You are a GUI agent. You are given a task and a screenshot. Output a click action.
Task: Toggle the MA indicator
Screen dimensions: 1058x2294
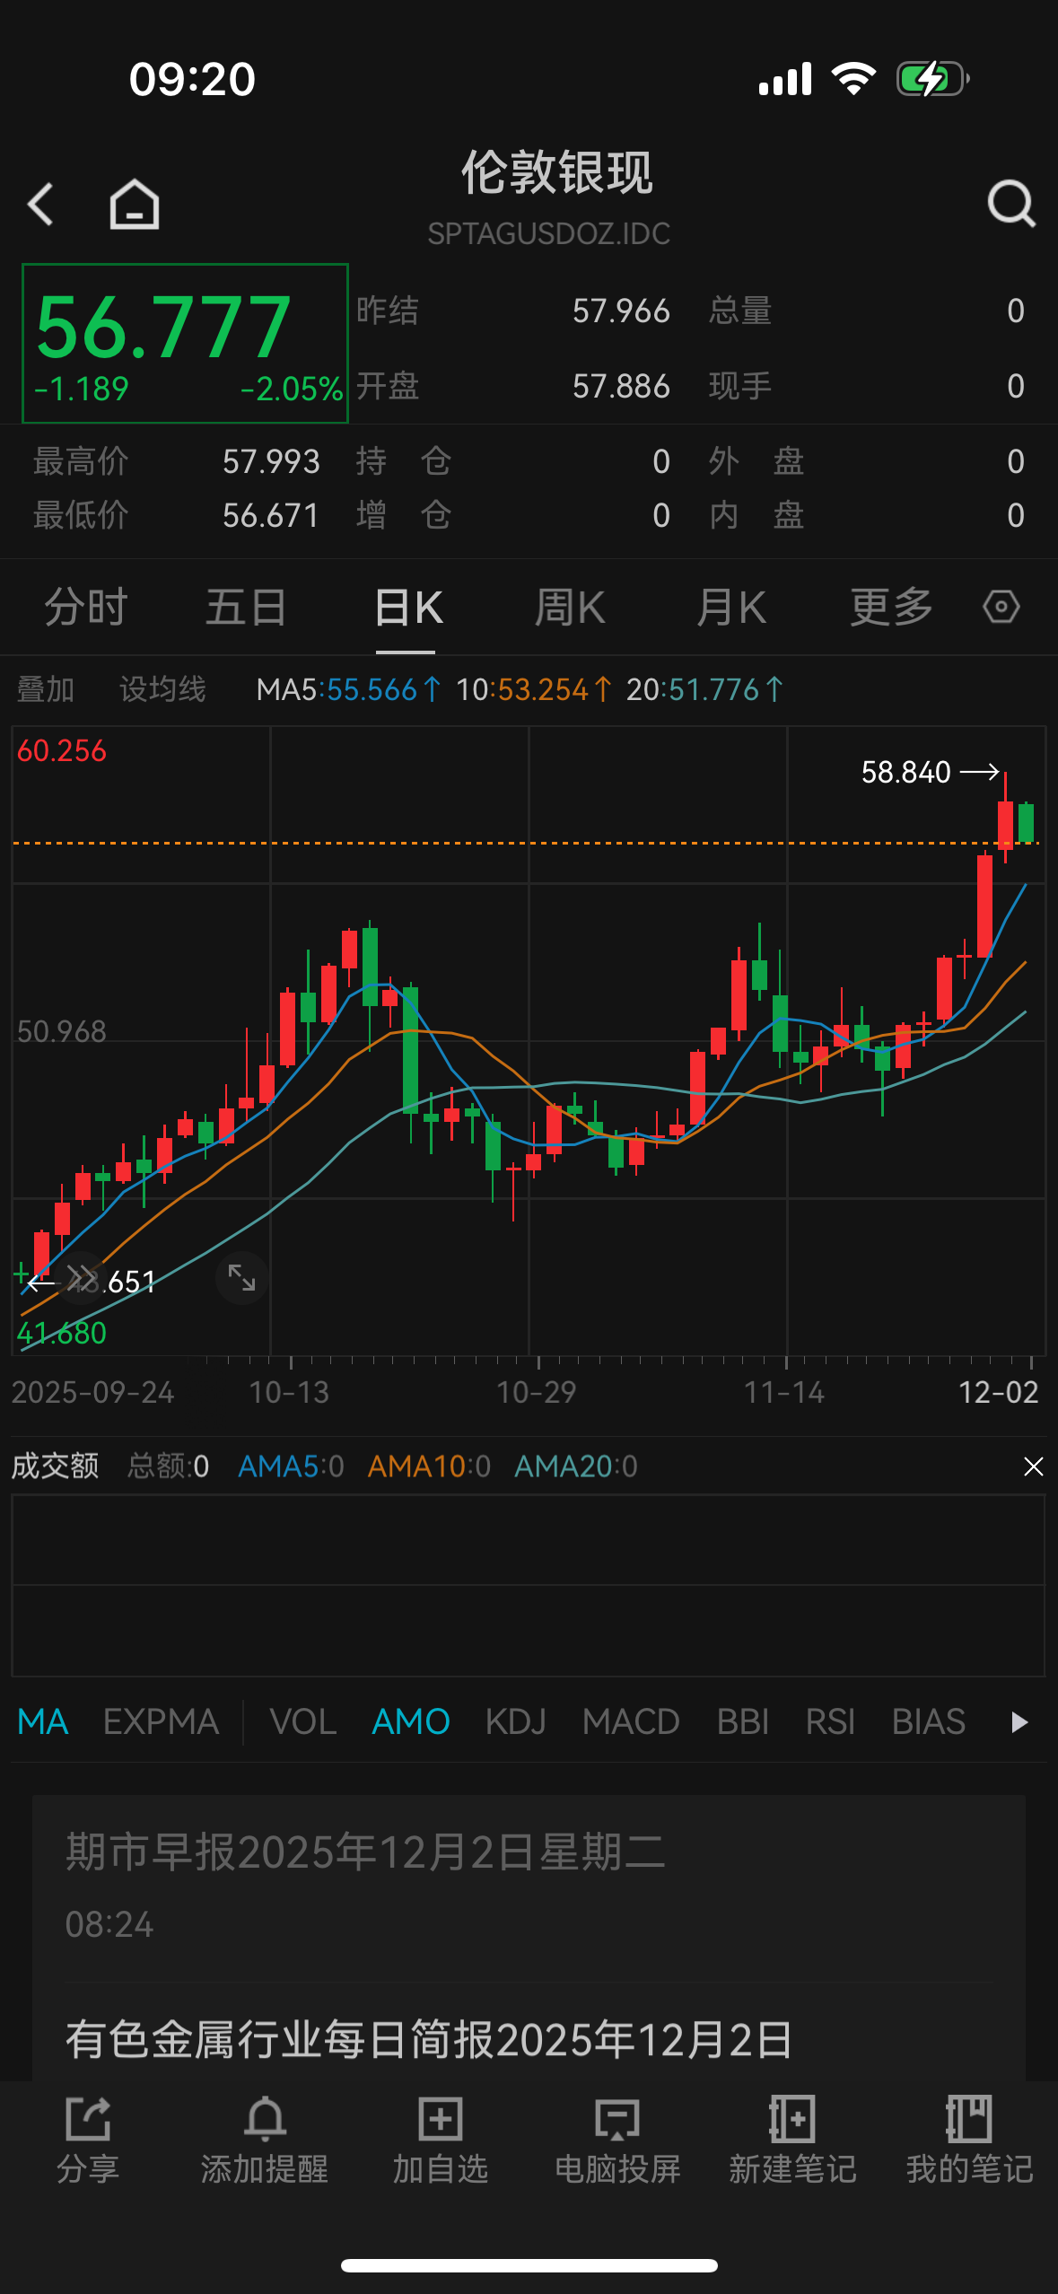43,1721
